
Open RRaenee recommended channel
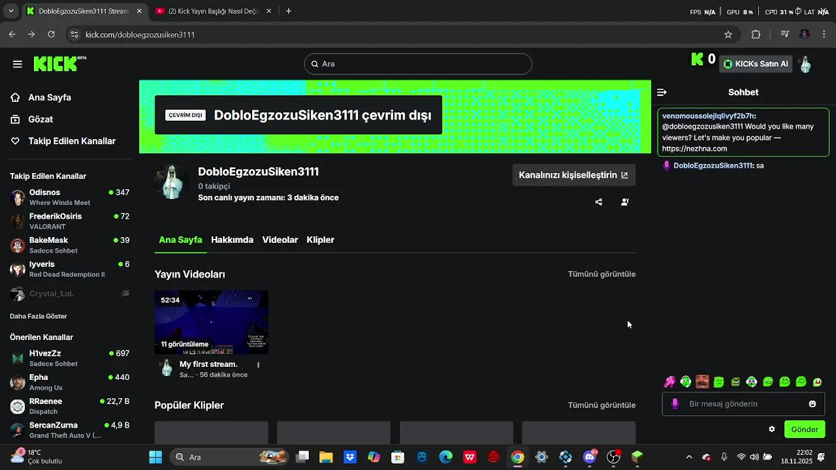tap(69, 406)
